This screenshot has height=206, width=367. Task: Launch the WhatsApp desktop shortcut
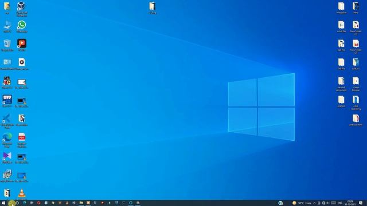point(22,26)
